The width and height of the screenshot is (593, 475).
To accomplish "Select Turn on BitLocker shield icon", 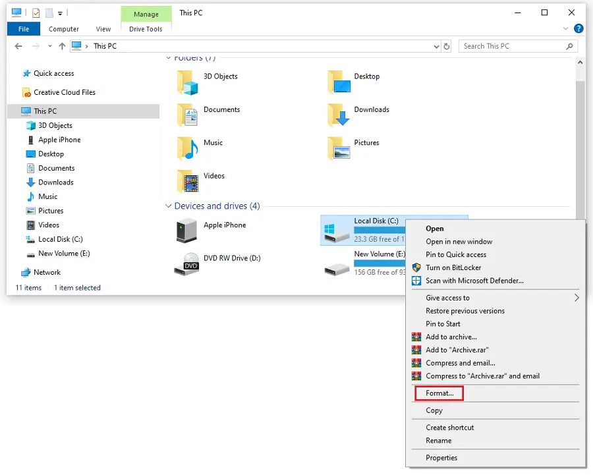I will point(416,267).
